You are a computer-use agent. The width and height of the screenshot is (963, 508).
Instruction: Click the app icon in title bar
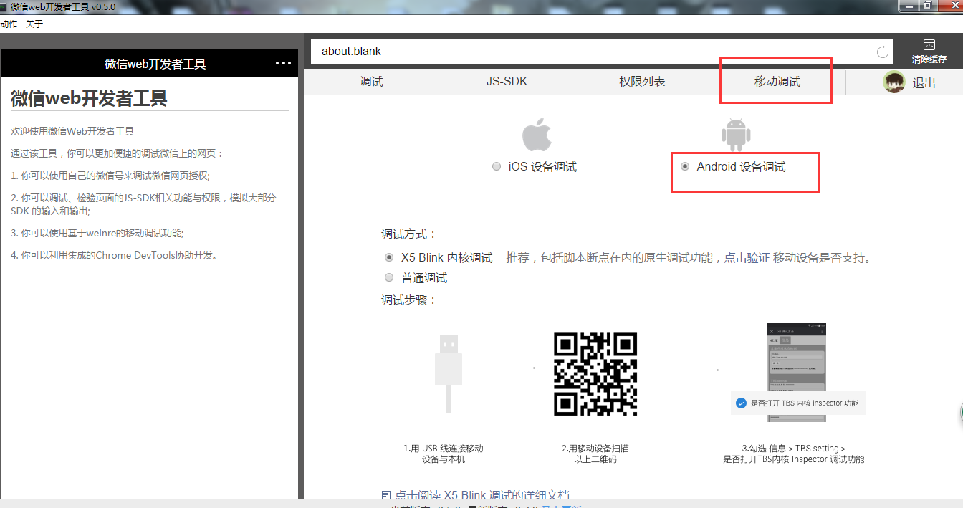pos(4,6)
